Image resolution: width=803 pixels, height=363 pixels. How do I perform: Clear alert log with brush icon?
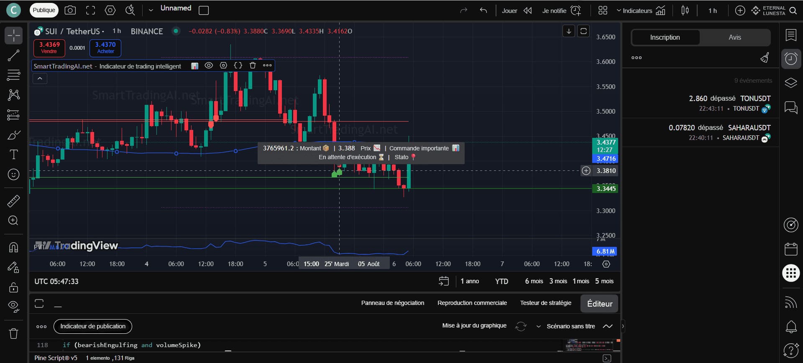point(765,58)
